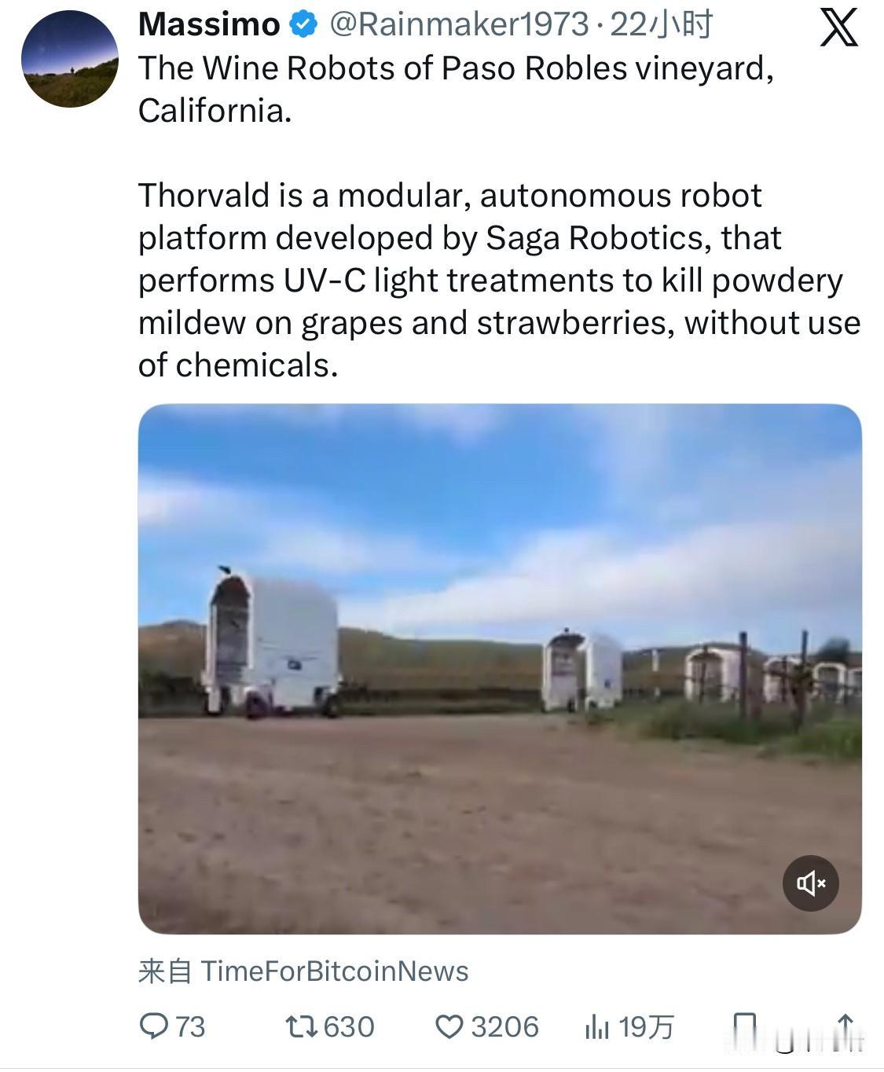
Task: Click the Massimo display name
Action: tap(209, 25)
